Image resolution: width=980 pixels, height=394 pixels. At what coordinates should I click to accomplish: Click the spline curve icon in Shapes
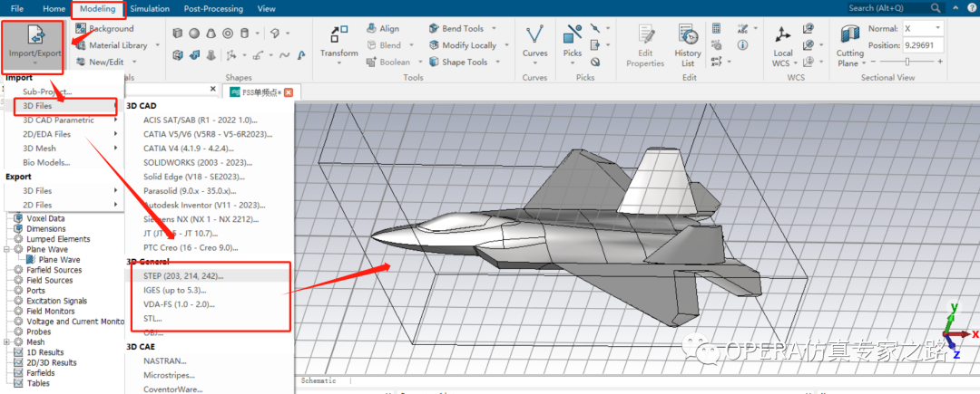tap(285, 55)
